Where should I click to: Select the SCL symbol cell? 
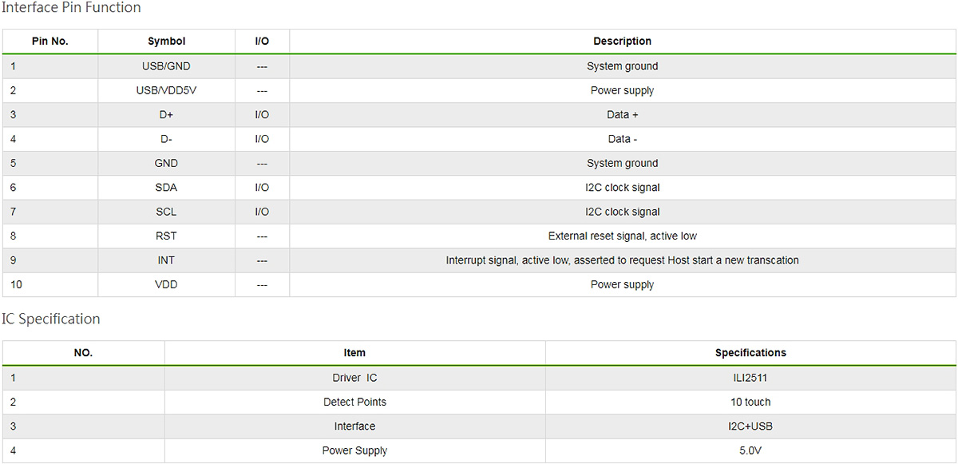[166, 212]
